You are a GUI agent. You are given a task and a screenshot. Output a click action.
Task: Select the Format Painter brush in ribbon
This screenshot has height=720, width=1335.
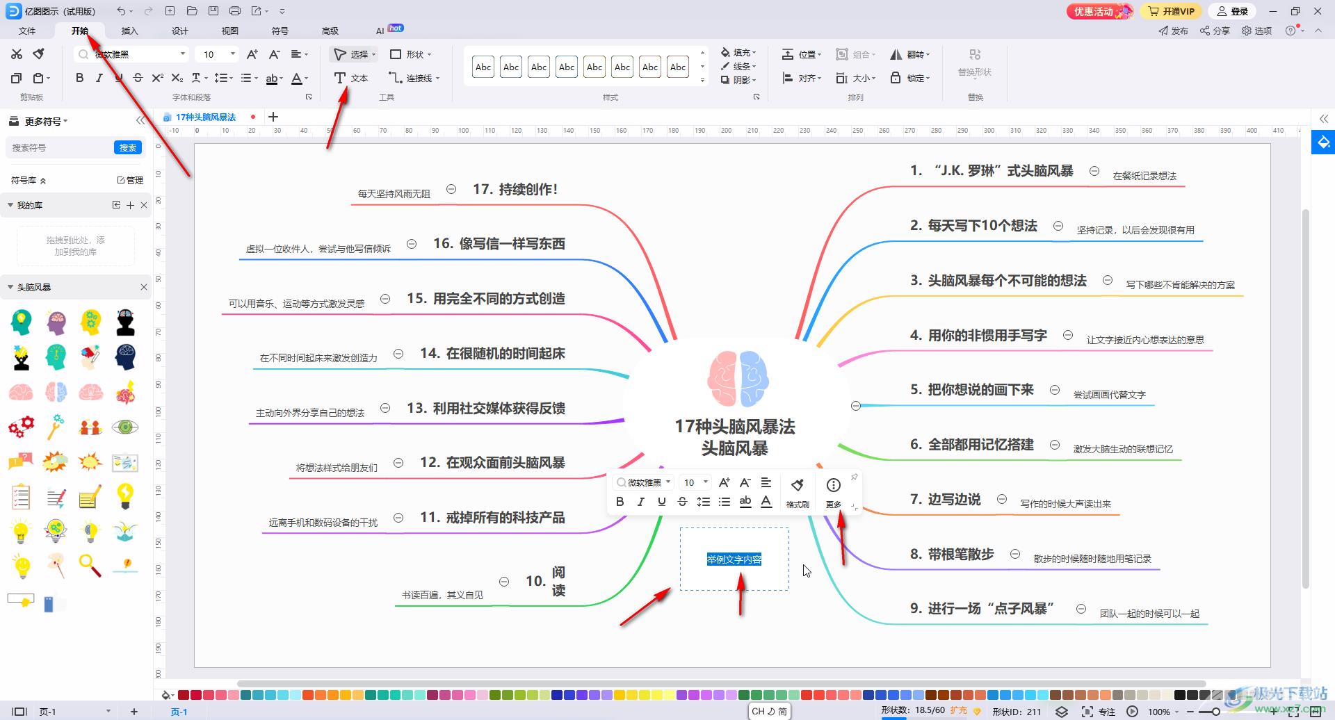pos(39,54)
